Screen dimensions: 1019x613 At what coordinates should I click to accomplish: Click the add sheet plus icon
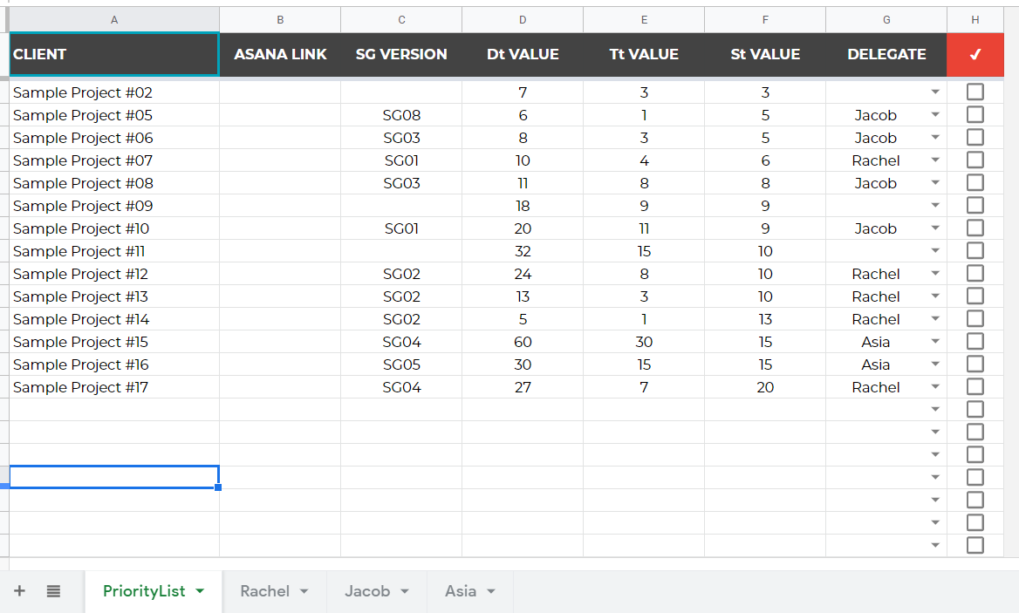[19, 591]
